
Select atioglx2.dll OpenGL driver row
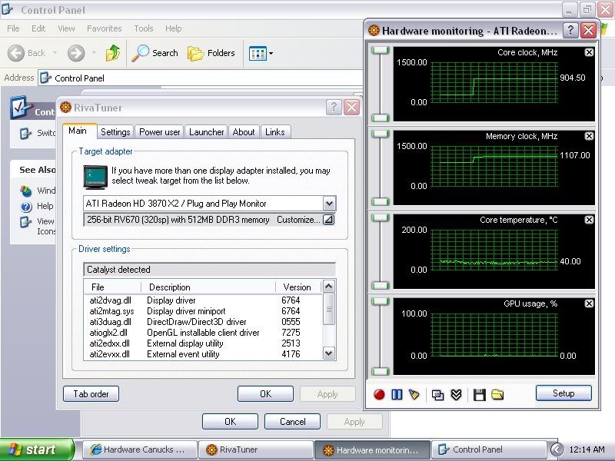[x=203, y=333]
